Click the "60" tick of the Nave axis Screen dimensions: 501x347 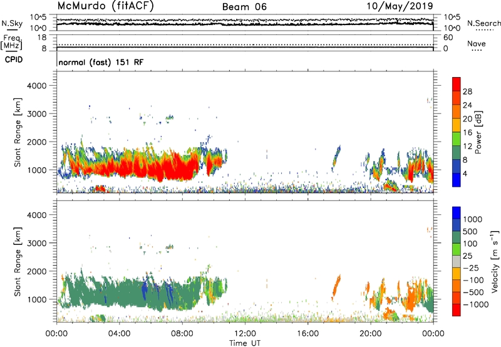(x=448, y=38)
